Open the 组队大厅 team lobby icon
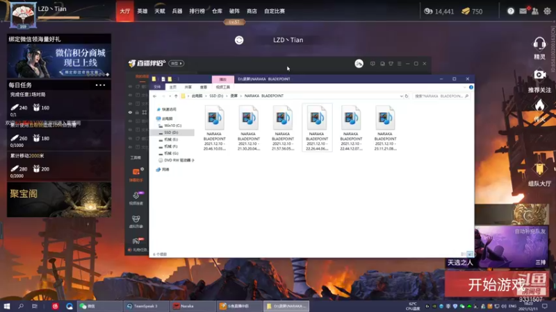 [539, 169]
